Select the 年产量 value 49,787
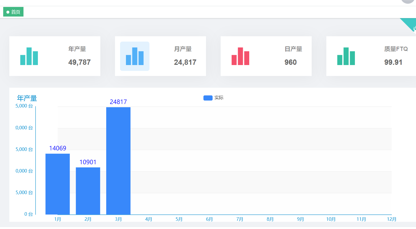The height and width of the screenshot is (229, 416). [80, 62]
